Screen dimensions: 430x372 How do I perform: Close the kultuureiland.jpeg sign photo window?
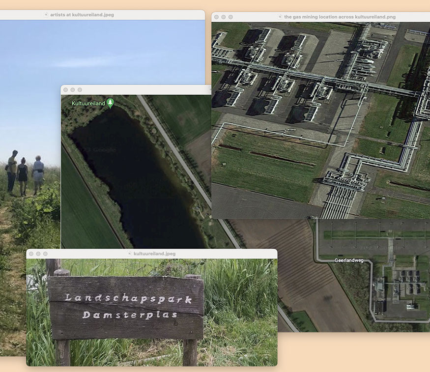tap(30, 254)
